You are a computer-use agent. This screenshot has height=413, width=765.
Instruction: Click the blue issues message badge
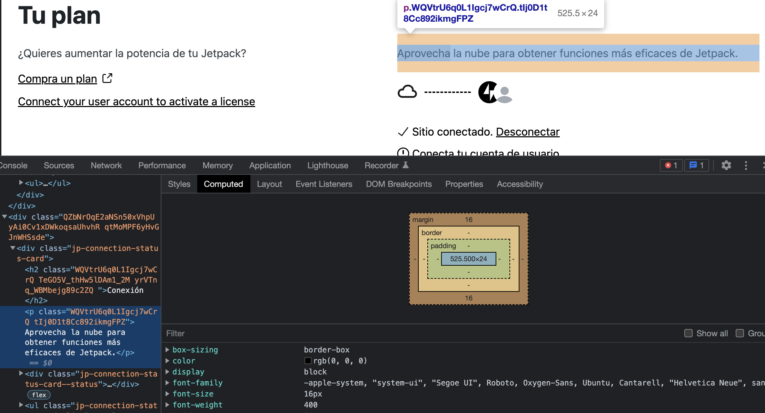pyautogui.click(x=696, y=166)
